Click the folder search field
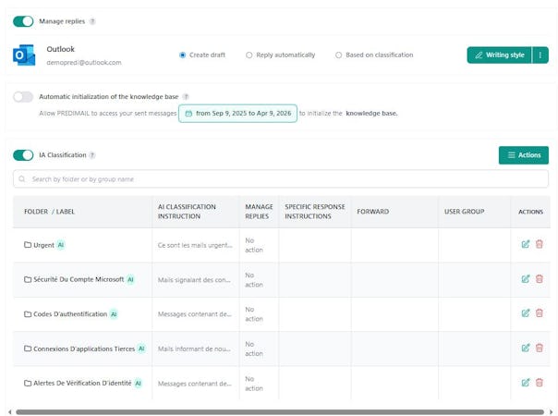Image resolution: width=558 pixels, height=416 pixels. pyautogui.click(x=277, y=178)
